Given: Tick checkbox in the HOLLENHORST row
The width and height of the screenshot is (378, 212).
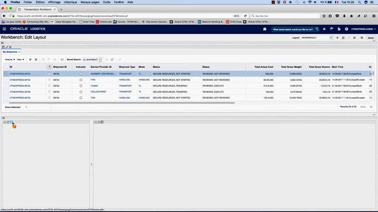Looking at the screenshot, I should 49,92.
